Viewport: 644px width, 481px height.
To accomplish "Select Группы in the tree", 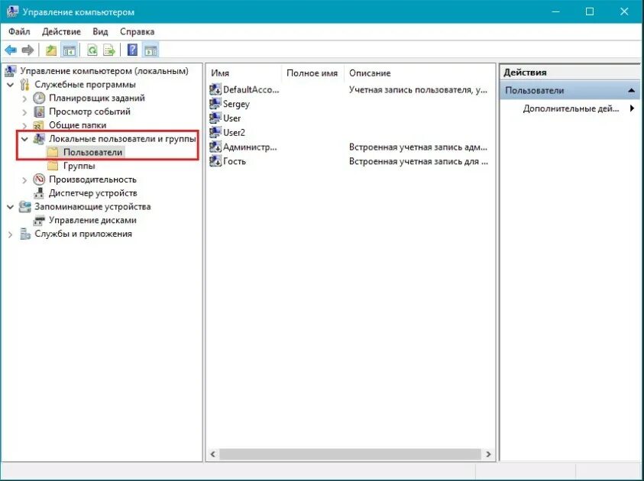I will [79, 166].
